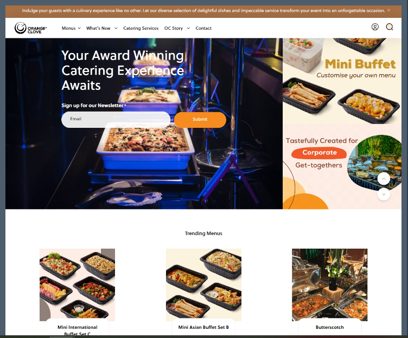Click the scroll down arrow circle
The image size is (408, 338).
[384, 194]
